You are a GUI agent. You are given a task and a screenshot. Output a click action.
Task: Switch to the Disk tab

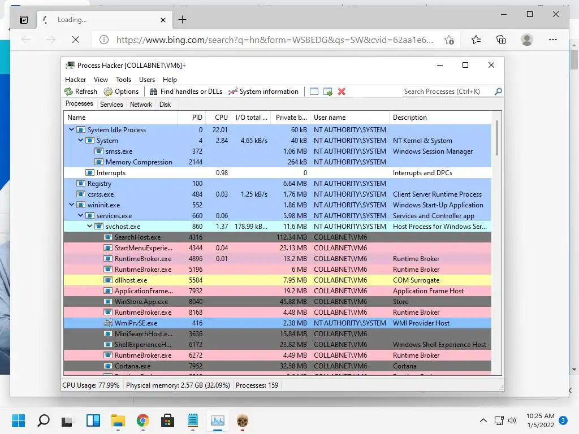tap(165, 105)
